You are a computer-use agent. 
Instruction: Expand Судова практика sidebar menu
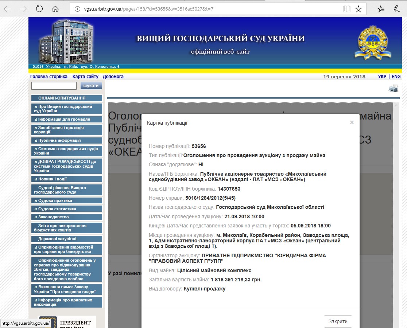click(66, 200)
